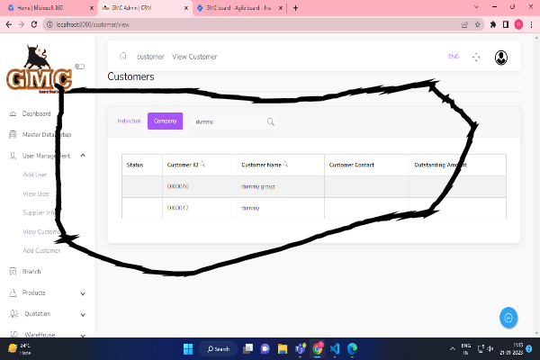Viewport: 540px width, 360px height.
Task: Click the customer search input field
Action: click(x=225, y=121)
